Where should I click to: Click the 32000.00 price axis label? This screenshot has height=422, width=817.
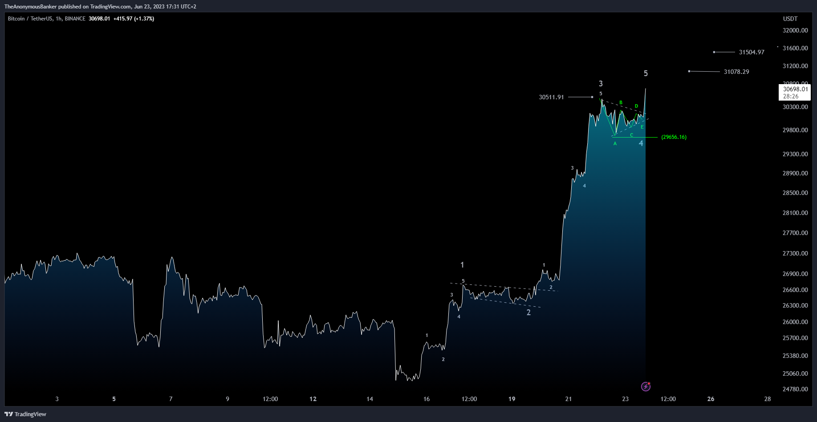[x=795, y=30]
